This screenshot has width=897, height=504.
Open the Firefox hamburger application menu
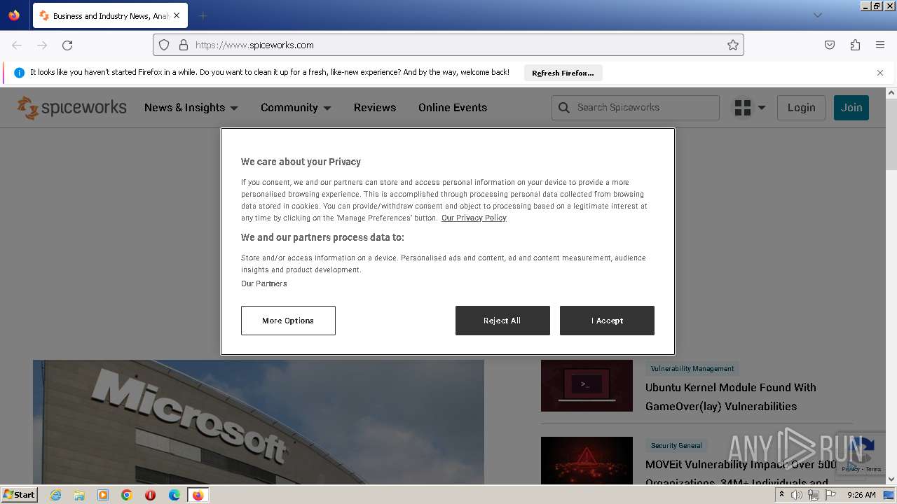pos(880,45)
